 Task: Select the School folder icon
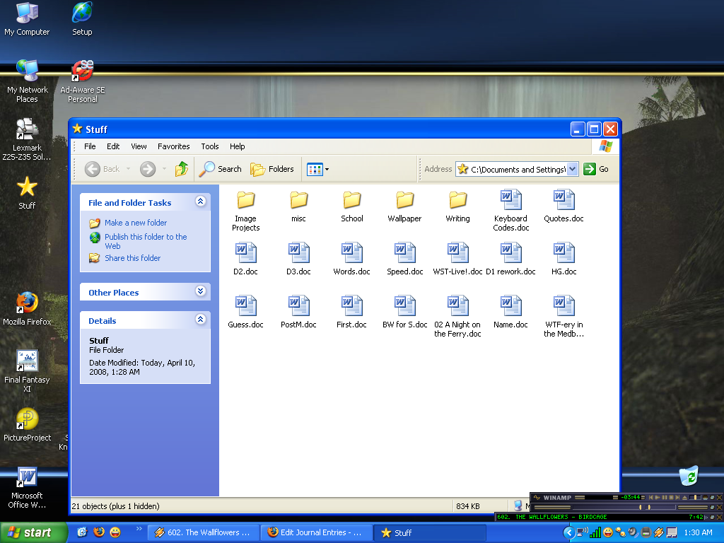click(352, 200)
